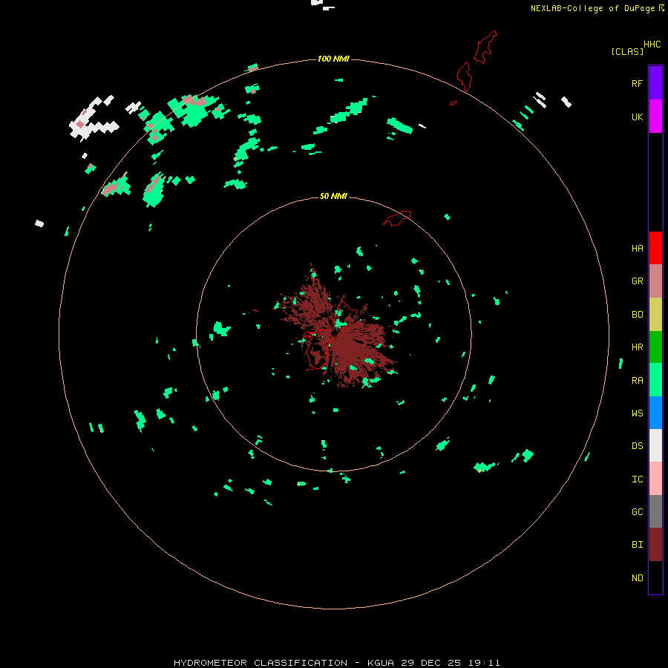Click the ND legend label

[x=637, y=578]
